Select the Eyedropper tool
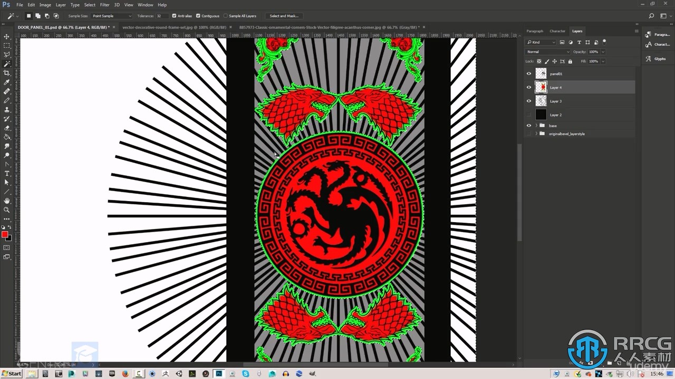Screen dimensions: 675x379 click(7, 82)
